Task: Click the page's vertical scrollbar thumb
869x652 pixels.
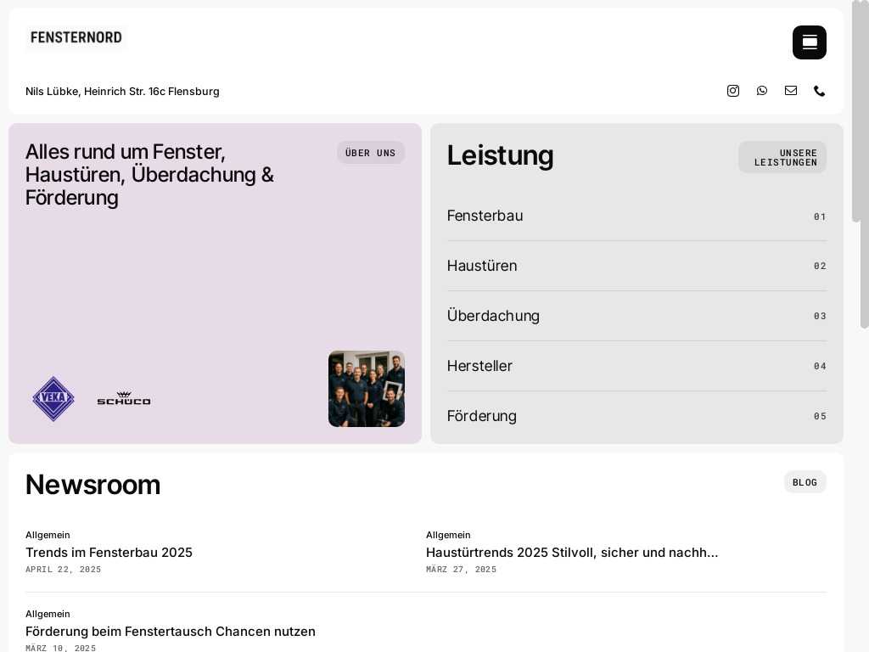Action: pos(860,110)
